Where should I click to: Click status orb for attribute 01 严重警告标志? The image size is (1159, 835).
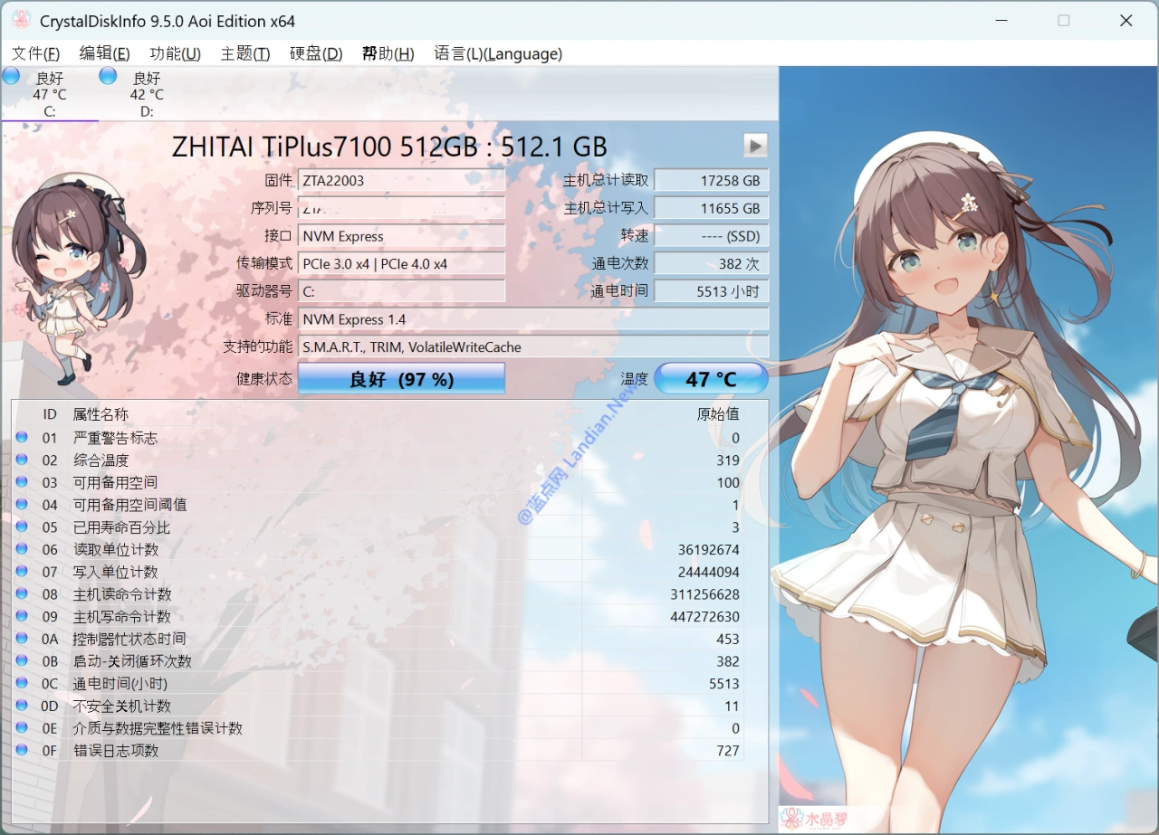[22, 438]
